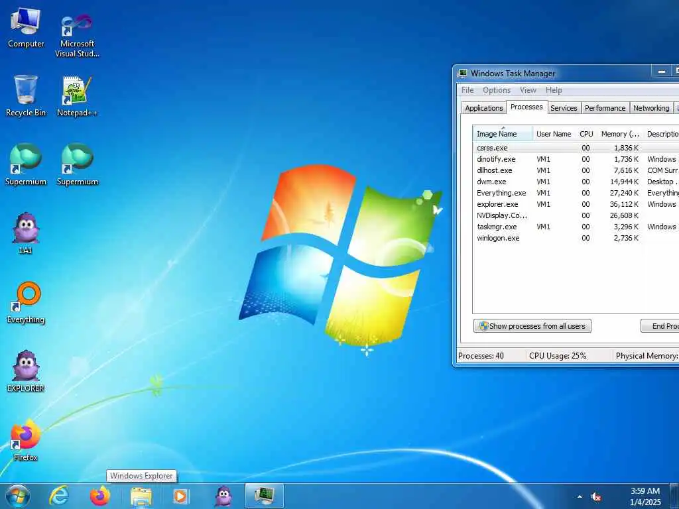
Task: Click the Physical Memory status entry
Action: click(x=647, y=356)
